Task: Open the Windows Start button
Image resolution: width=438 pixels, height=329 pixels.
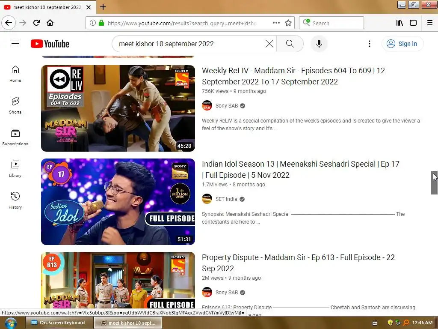Action: click(10, 323)
